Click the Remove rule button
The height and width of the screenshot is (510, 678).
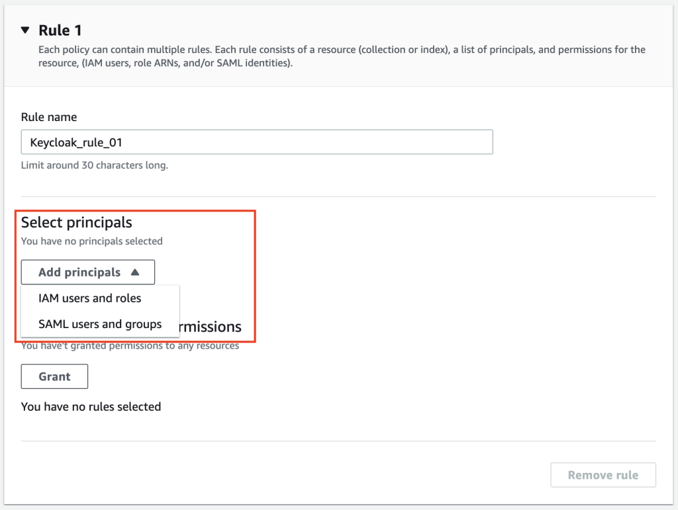click(x=603, y=475)
